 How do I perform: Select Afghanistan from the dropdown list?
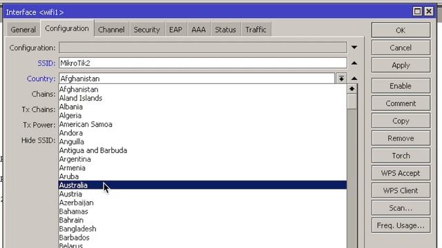pos(202,90)
